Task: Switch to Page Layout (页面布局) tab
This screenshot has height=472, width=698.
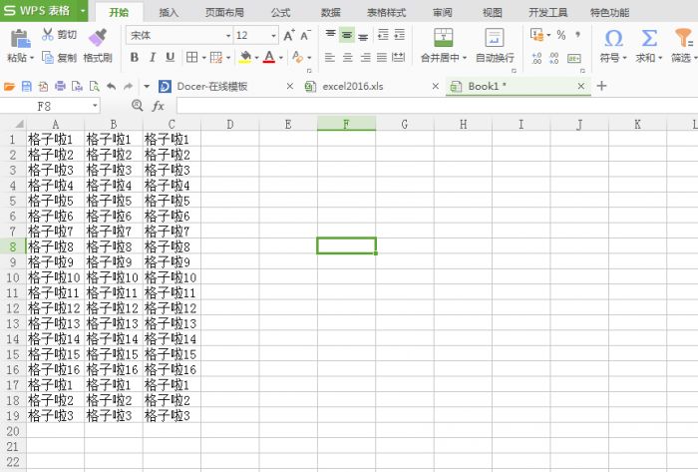Action: coord(224,12)
